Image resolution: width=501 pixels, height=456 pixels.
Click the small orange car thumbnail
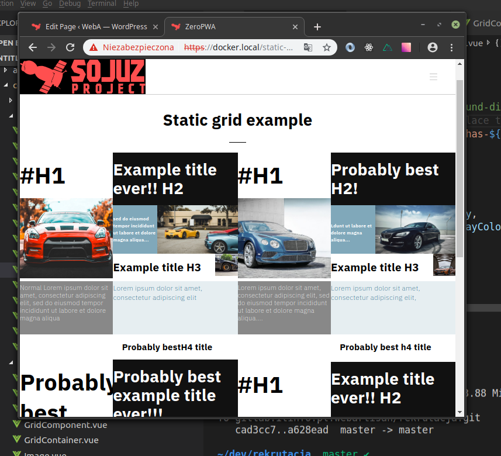coord(444,265)
